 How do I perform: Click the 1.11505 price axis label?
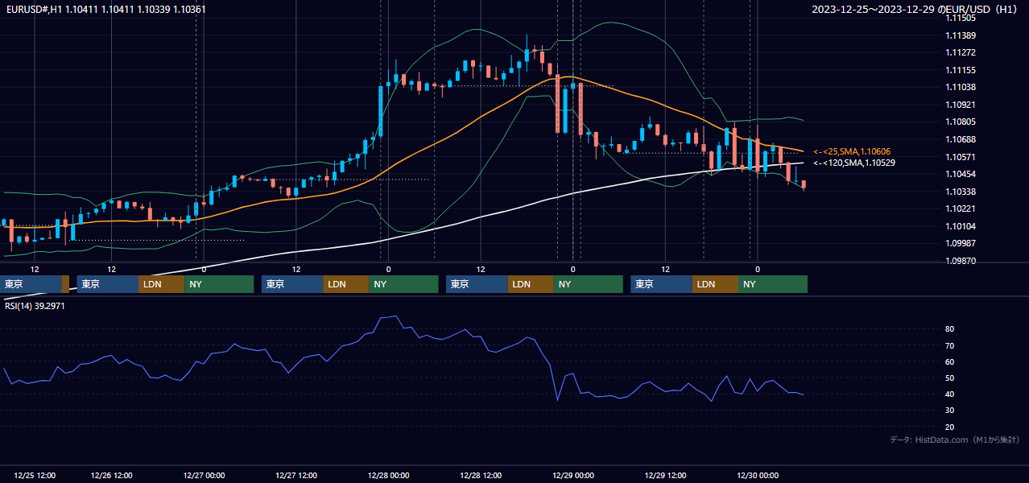961,18
